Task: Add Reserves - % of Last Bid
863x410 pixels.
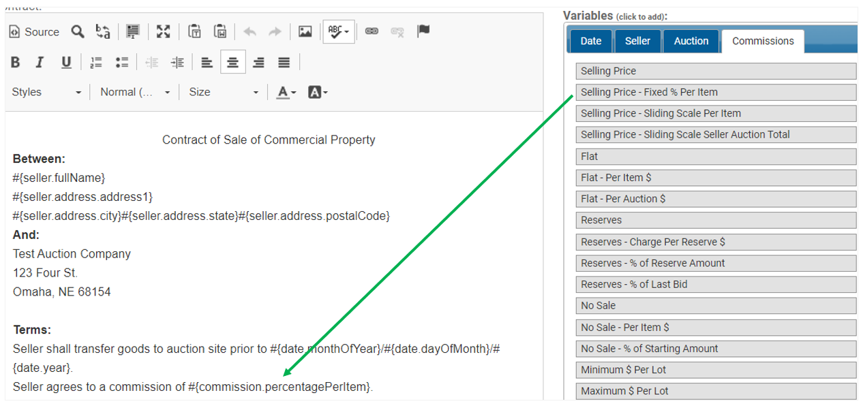Action: point(716,284)
